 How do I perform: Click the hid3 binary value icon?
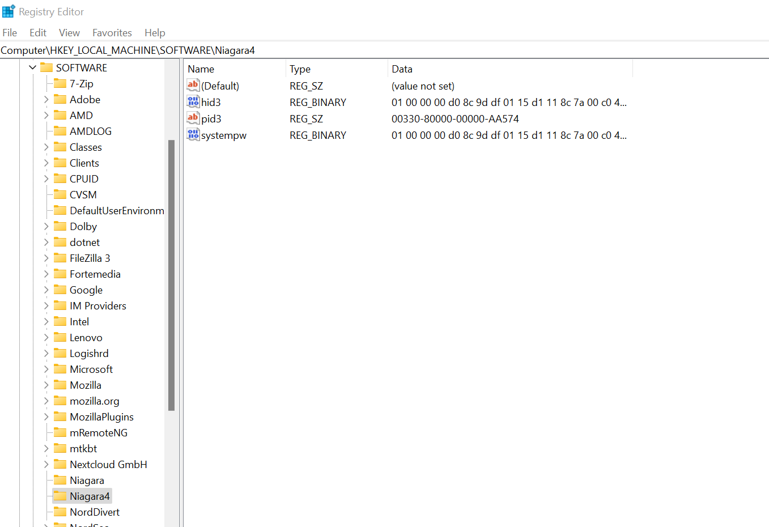click(193, 102)
